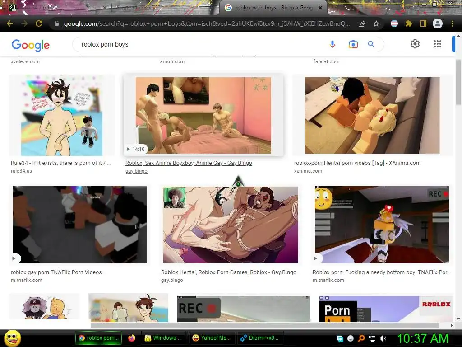Open the Extensions puzzle piece menu
This screenshot has width=462, height=347.
click(408, 23)
